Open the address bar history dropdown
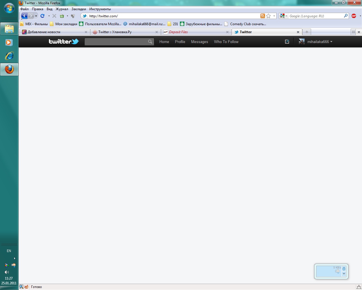This screenshot has height=290, width=362. pos(274,16)
